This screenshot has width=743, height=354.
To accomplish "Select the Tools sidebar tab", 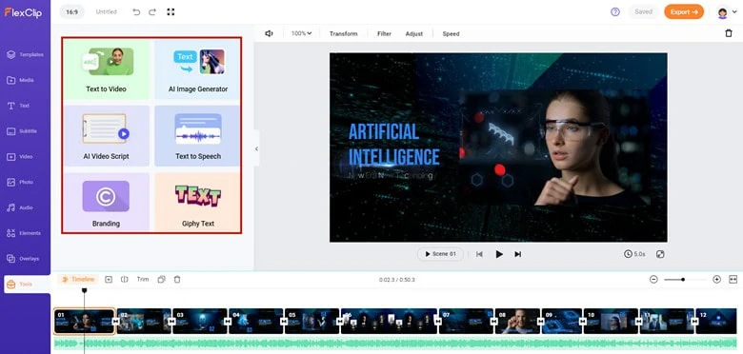I will click(27, 285).
